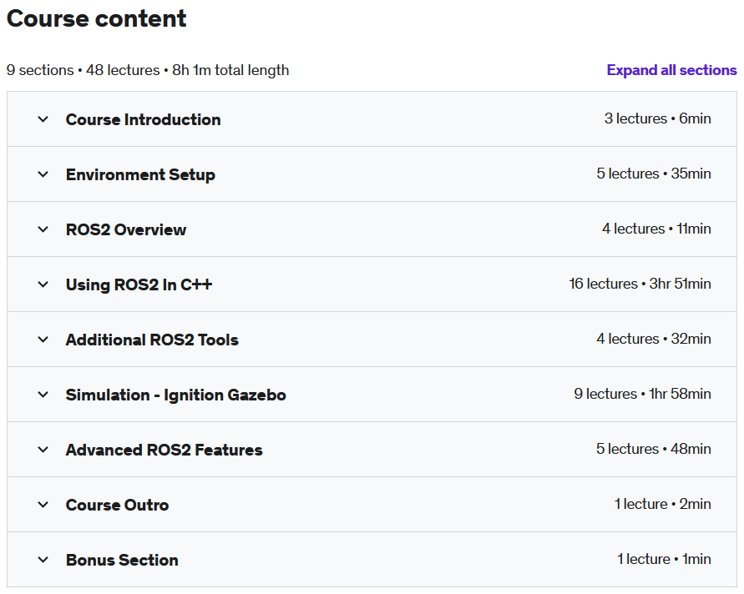
Task: Click the ROS2 Overview section title
Action: pos(126,229)
